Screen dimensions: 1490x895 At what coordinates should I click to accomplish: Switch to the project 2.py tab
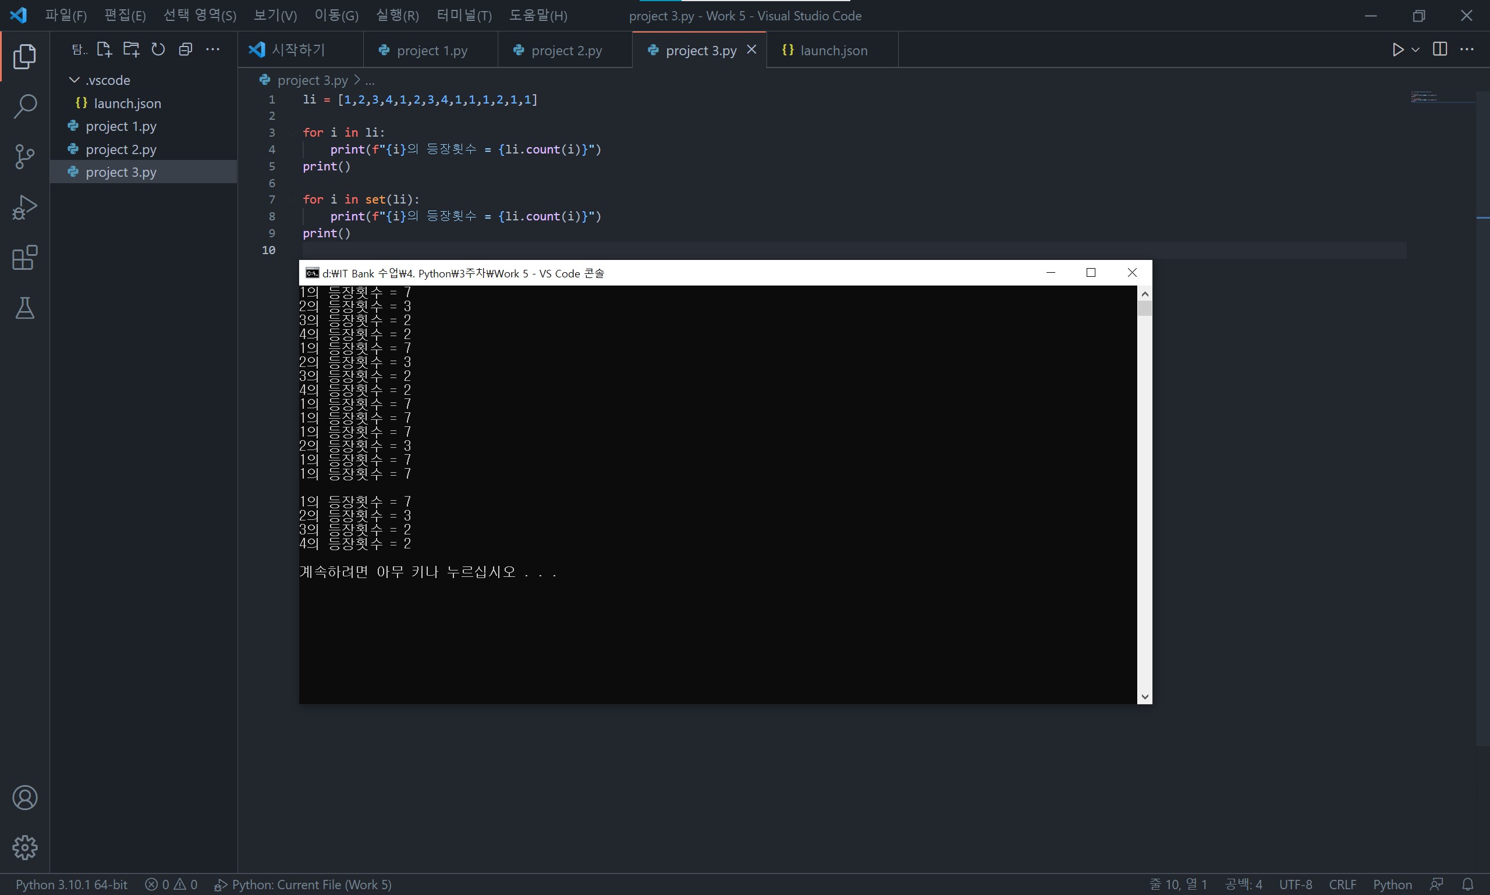point(566,51)
